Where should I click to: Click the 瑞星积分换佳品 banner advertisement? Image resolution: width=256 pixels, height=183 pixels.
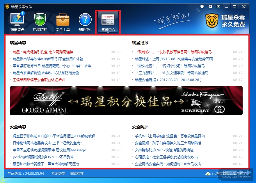tap(126, 101)
